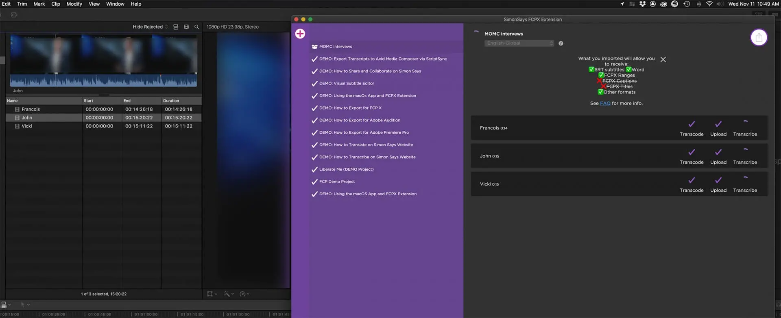Viewport: 781px width, 318px height.
Task: Select the Francois clip in browser list
Action: coord(104,109)
